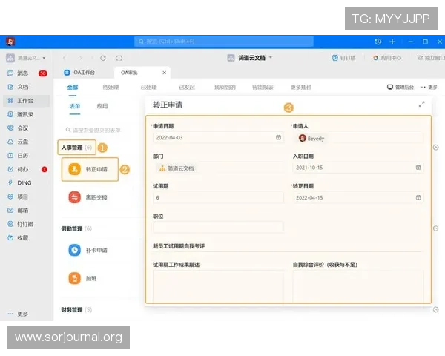Switch to the 表单 sub-tab
This screenshot has height=356, width=445.
75,106
